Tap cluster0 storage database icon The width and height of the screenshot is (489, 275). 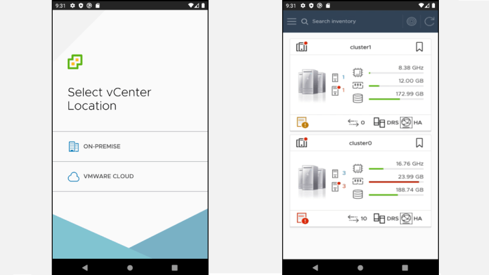click(358, 194)
